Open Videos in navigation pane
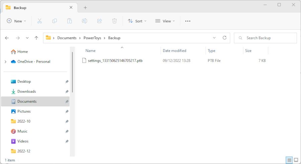Image resolution: width=301 pixels, height=164 pixels. [x=23, y=141]
